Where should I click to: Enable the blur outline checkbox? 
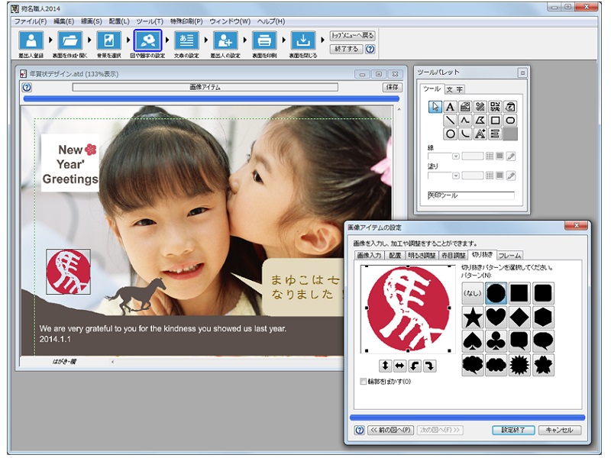pos(364,381)
